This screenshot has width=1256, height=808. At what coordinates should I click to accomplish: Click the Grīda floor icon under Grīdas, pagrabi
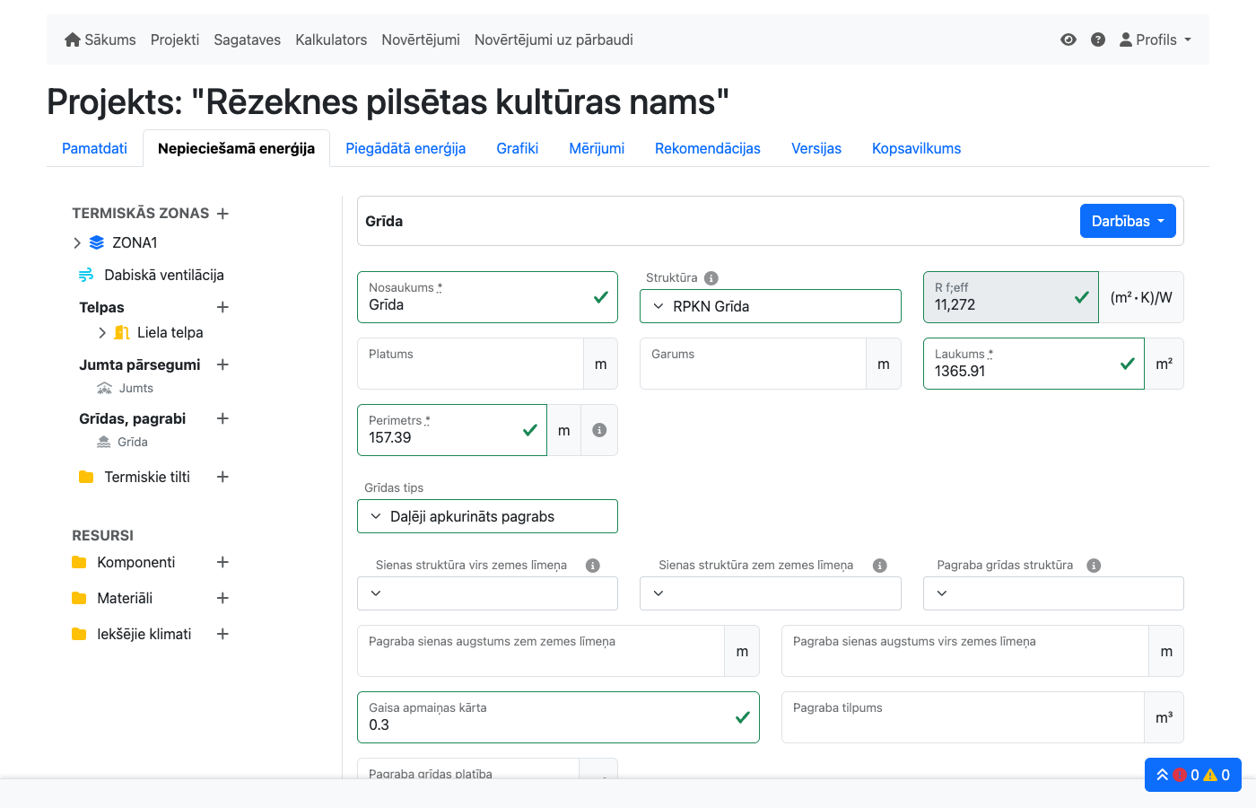[102, 442]
